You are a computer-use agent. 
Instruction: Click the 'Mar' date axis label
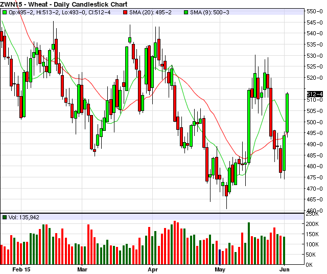coord(82,269)
